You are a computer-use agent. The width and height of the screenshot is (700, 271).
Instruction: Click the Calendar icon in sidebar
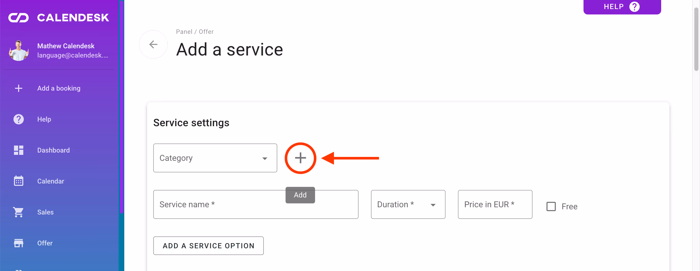click(x=18, y=181)
